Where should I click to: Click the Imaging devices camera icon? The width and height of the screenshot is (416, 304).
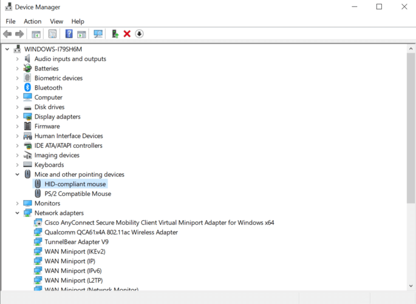coord(27,155)
